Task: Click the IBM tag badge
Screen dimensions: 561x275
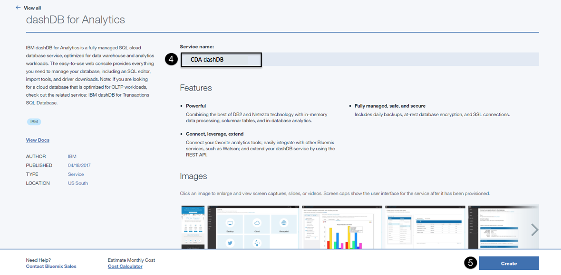Action: [34, 122]
